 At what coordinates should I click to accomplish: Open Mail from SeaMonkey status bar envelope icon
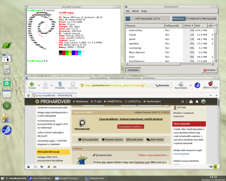point(35,167)
